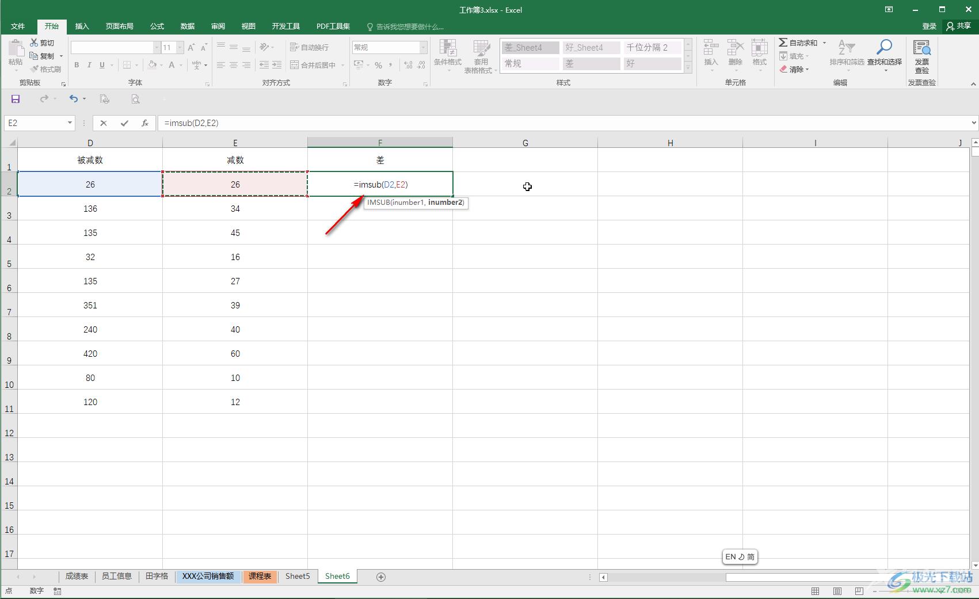Add a new sheet with plus icon
The width and height of the screenshot is (979, 599).
tap(380, 577)
